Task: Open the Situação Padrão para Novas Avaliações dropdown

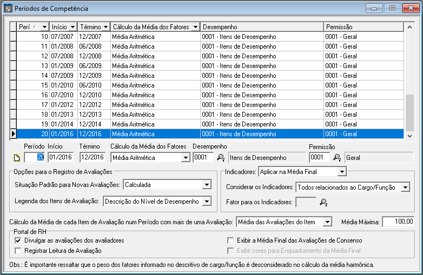Action: coord(206,185)
